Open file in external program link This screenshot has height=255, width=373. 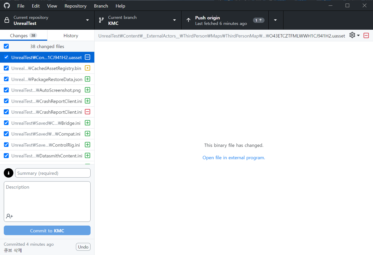(x=234, y=158)
